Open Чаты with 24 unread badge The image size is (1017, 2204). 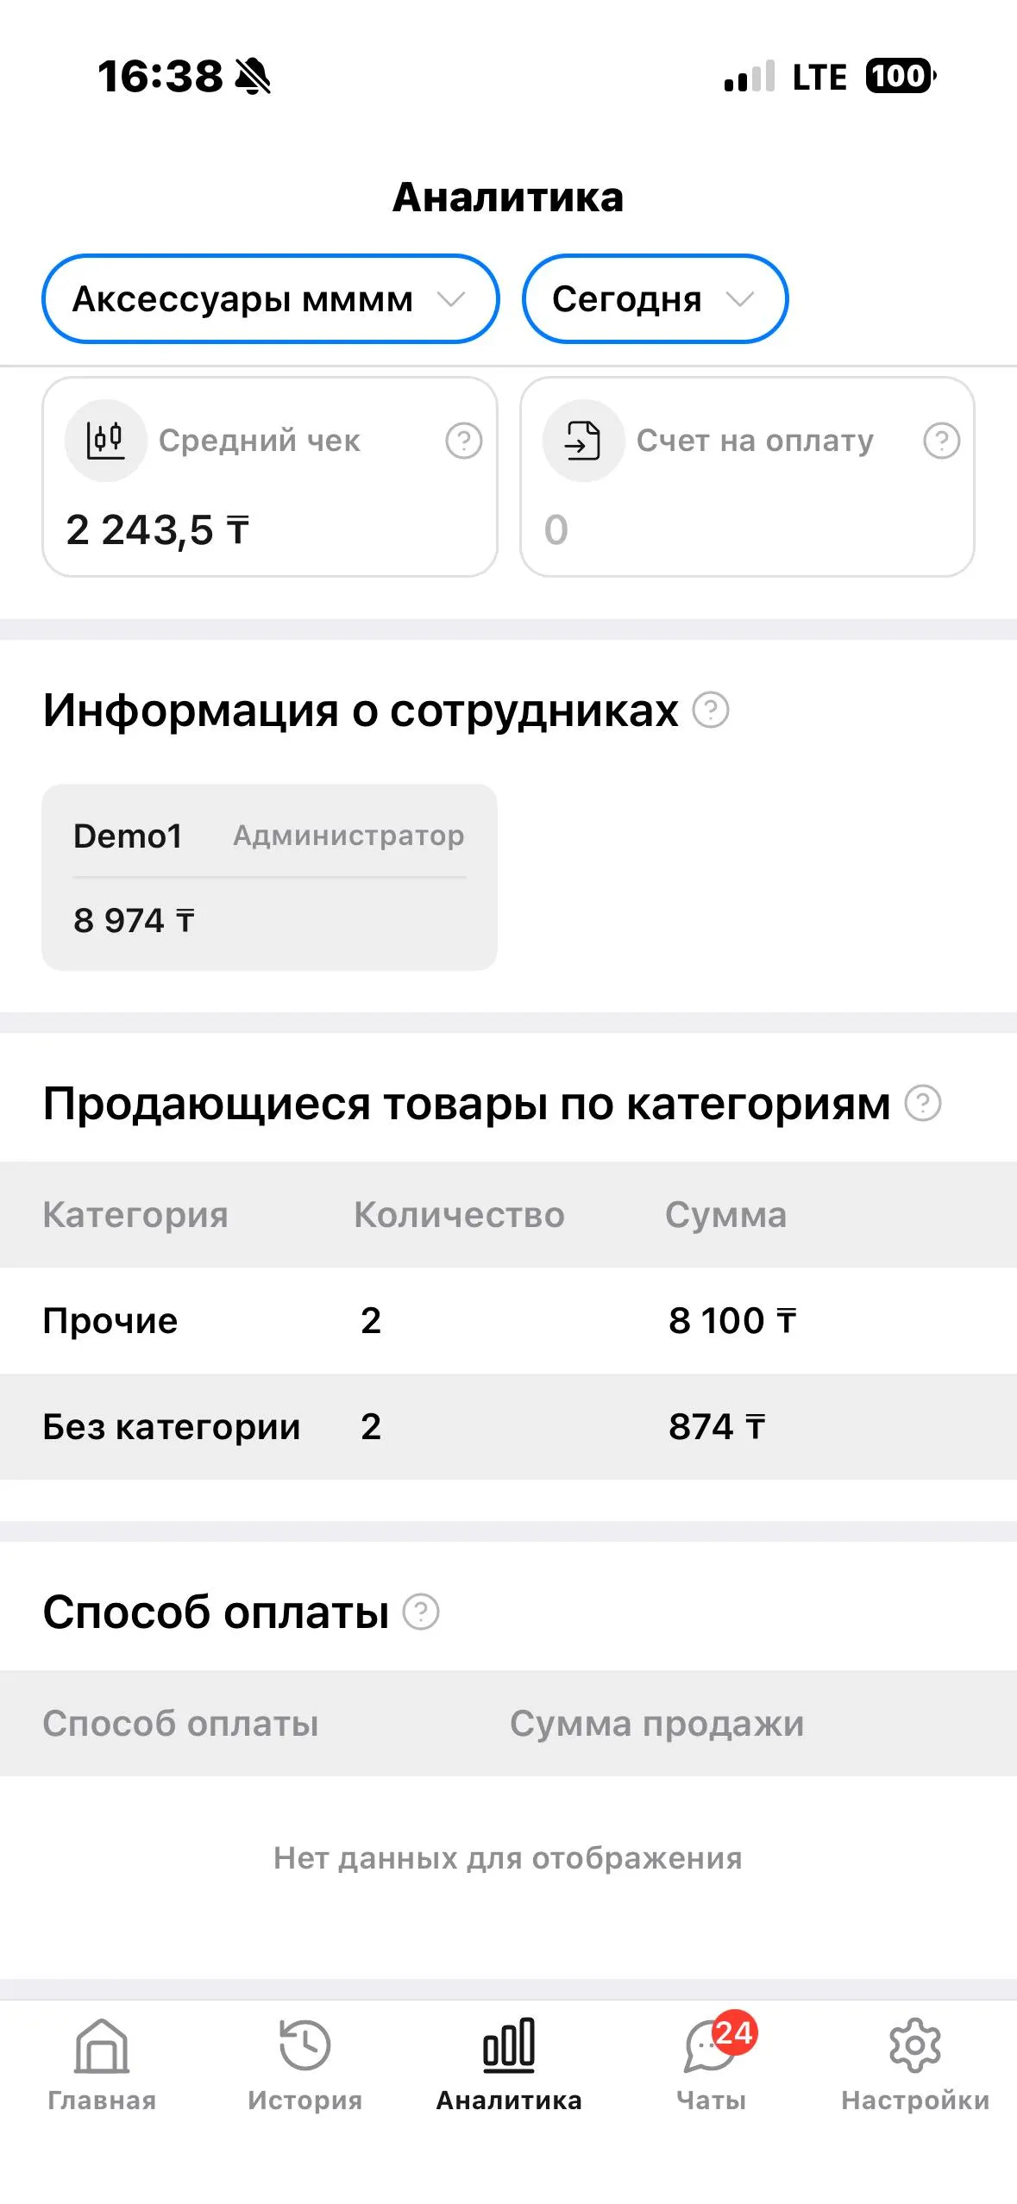[712, 2063]
